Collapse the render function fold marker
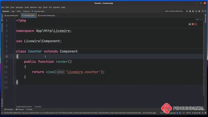Screen dimensions: 208x117 [x=15, y=62]
